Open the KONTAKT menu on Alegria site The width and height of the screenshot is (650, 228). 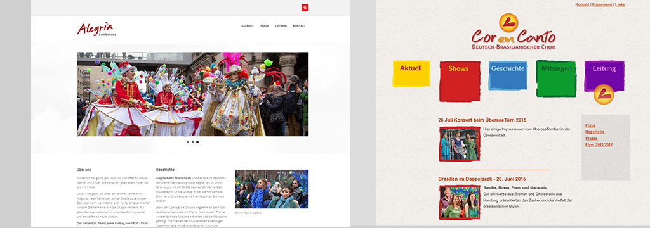tap(300, 26)
